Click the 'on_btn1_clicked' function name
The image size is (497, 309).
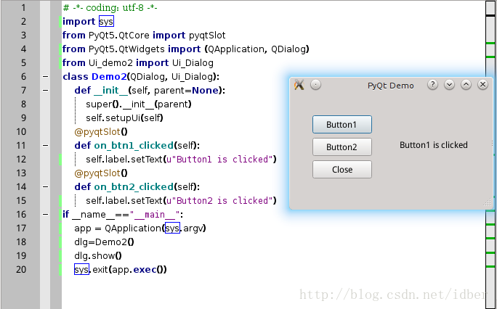tap(134, 146)
